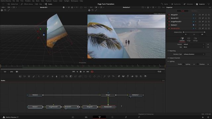Open the Image tab of Renderer3D
The width and height of the screenshot is (212, 119).
188,39
